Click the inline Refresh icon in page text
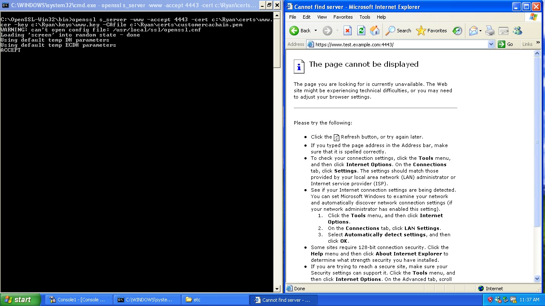This screenshot has width=545, height=306. (x=336, y=137)
